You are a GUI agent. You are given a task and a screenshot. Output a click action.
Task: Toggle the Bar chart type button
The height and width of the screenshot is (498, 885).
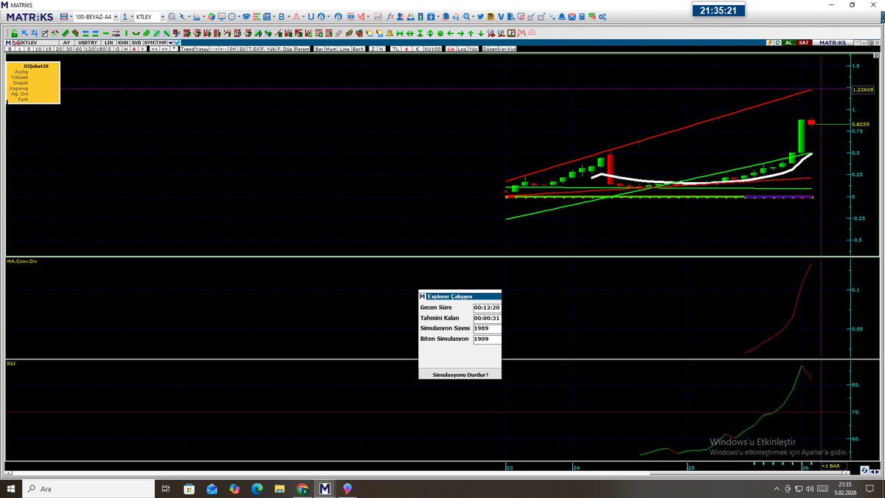coord(319,49)
